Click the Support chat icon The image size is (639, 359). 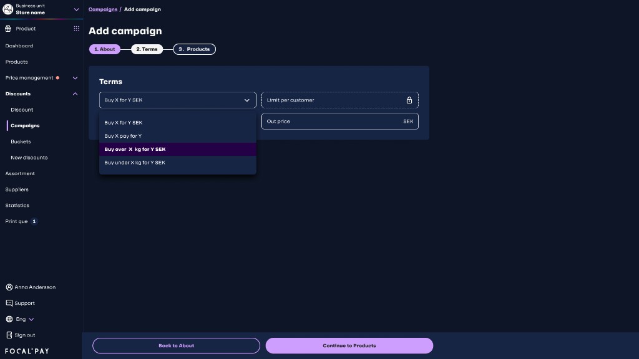coord(9,304)
